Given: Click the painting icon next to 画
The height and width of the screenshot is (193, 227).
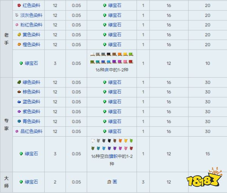Looking at the screenshot, I should tap(109, 182).
